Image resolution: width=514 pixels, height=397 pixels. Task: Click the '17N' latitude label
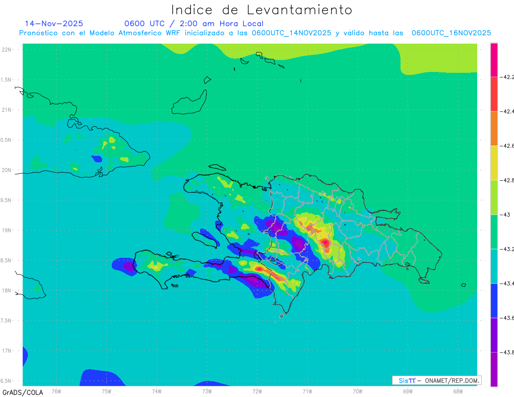[7, 351]
